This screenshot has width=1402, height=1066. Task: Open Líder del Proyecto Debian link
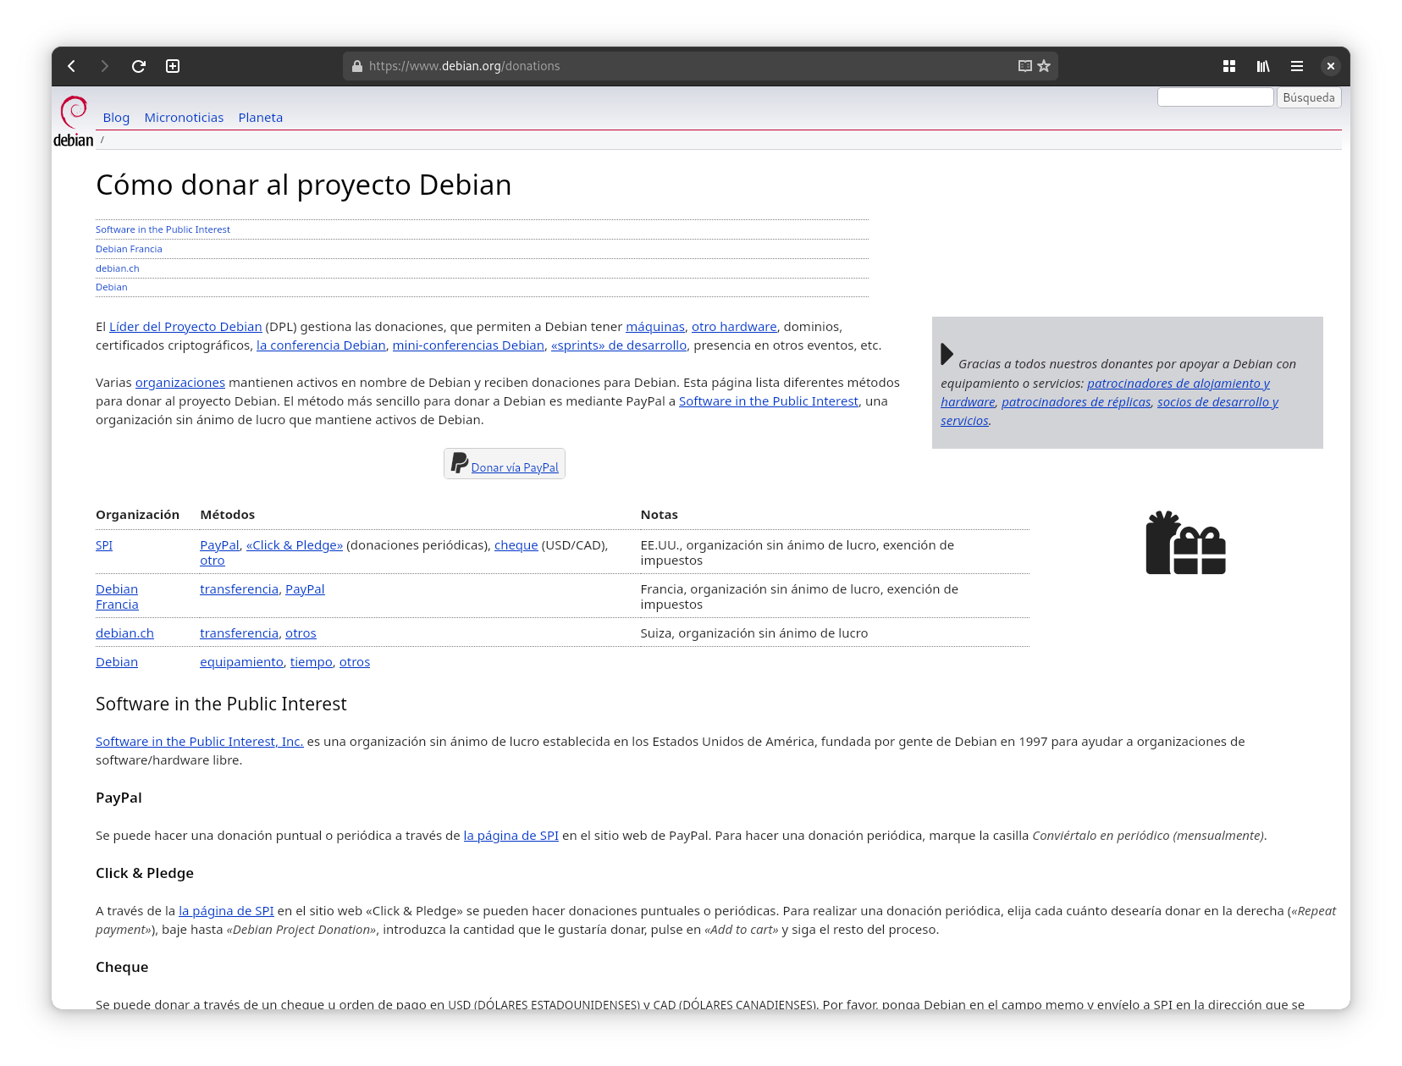pyautogui.click(x=185, y=327)
